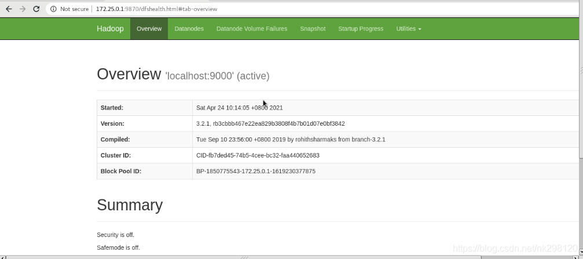
Task: Click the horizontal scrollbar at bottom
Action: point(244,257)
